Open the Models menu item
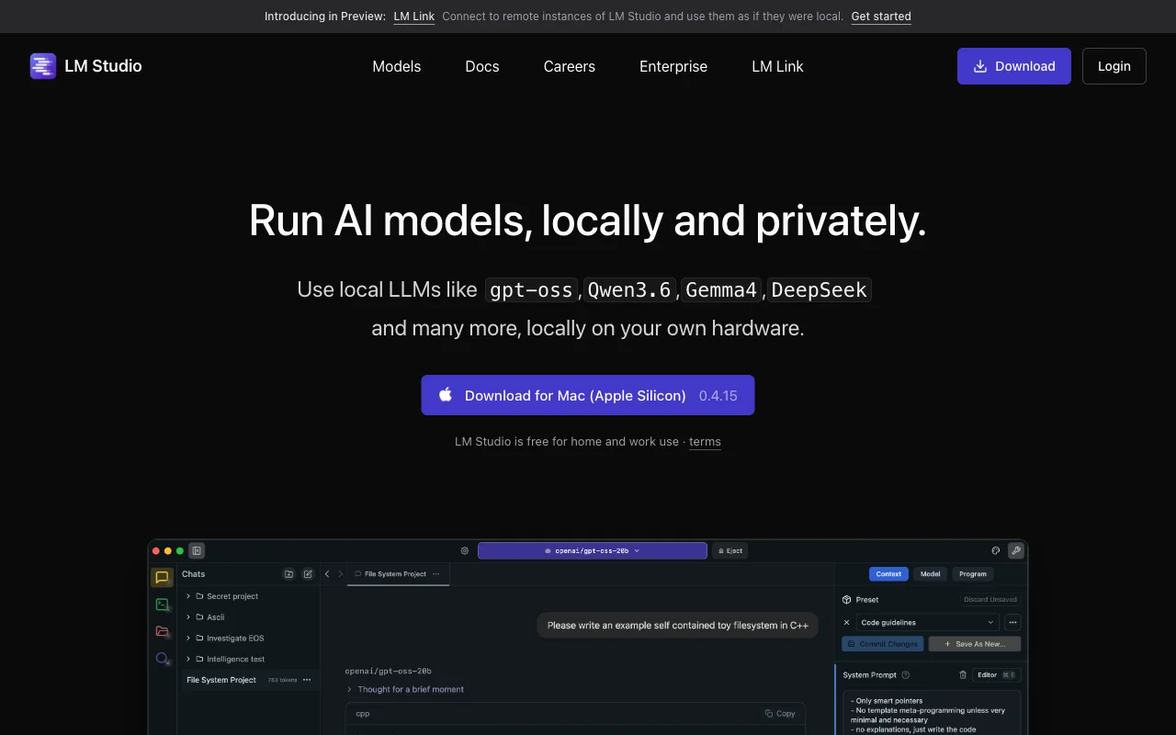 (397, 66)
